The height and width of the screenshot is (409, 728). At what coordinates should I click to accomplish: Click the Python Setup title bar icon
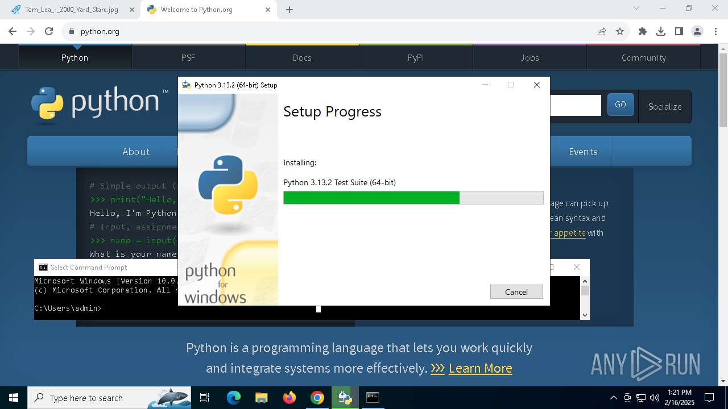click(186, 85)
